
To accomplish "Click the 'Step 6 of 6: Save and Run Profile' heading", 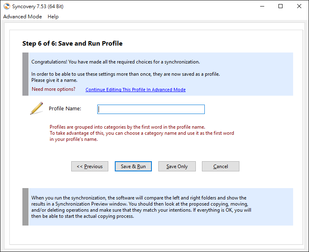I will [72, 44].
